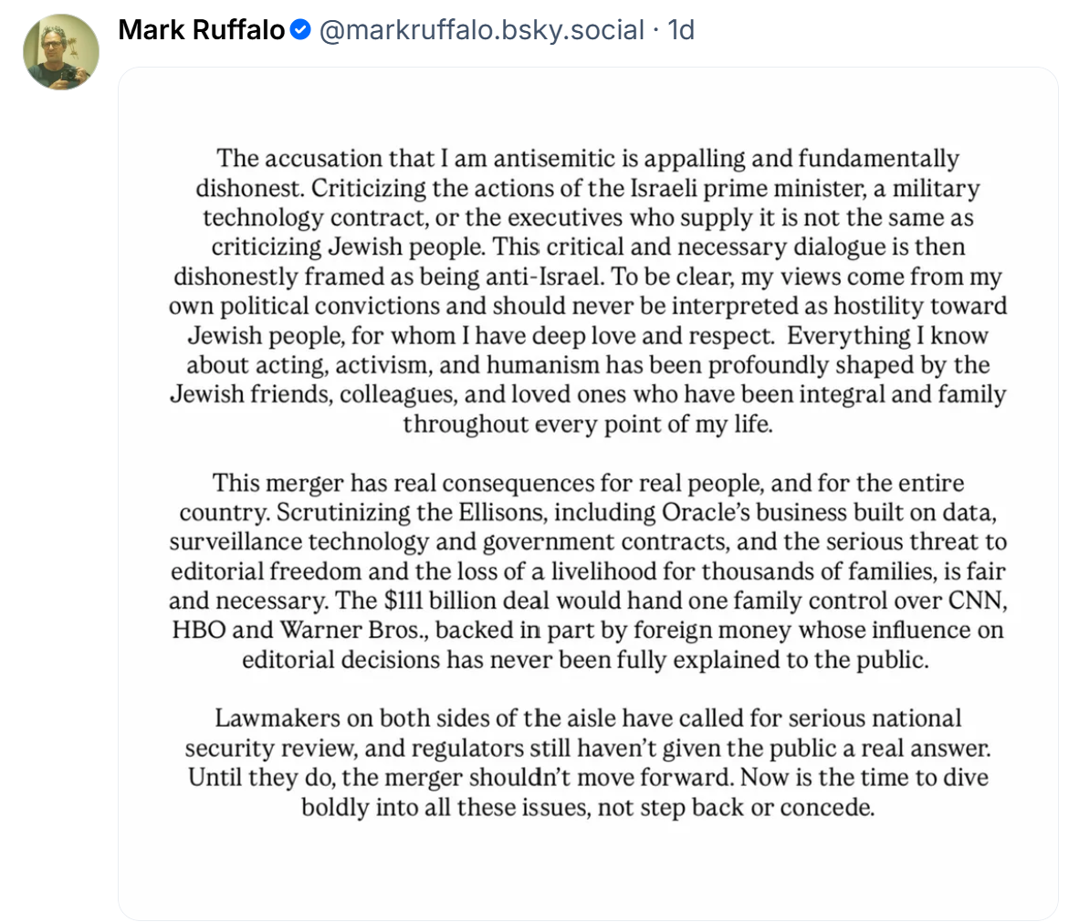Screen dimensions: 1079x922
Task: Open the Mark Ruffalo display name link
Action: [202, 29]
